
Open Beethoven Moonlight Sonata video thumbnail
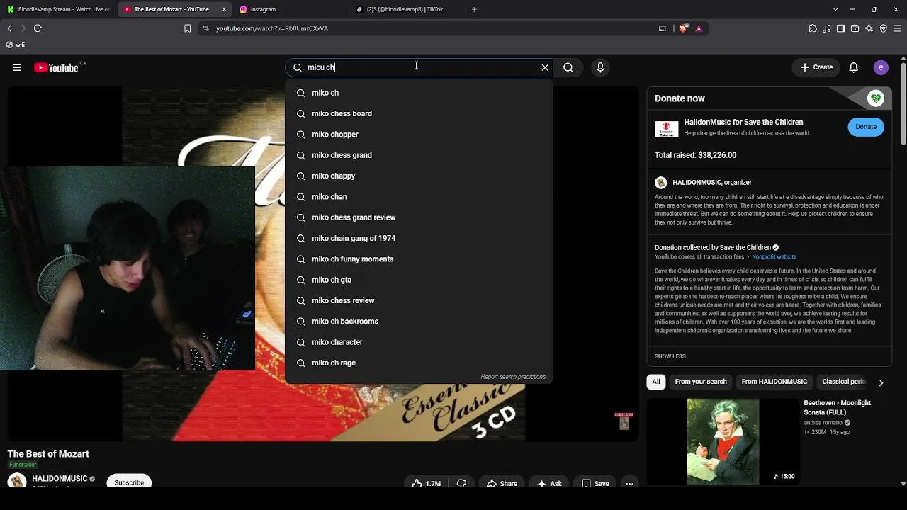[723, 442]
